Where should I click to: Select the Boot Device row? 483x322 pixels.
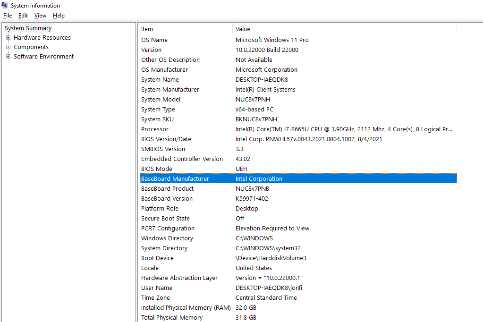[x=298, y=258]
